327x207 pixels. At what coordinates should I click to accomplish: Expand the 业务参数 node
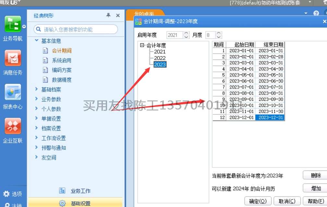pyautogui.click(x=36, y=99)
